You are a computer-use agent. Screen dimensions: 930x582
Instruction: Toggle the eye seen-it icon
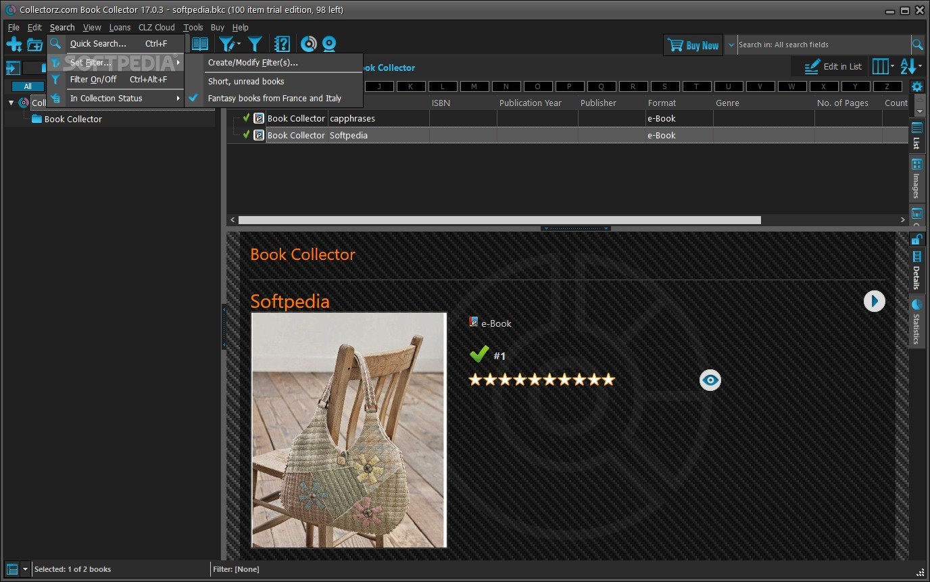point(710,380)
